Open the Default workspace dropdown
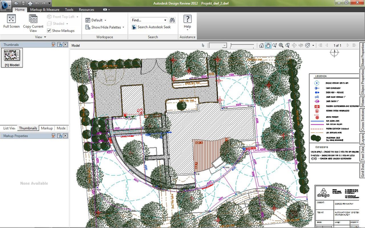Viewport: 365px width, 228px height. 96,20
